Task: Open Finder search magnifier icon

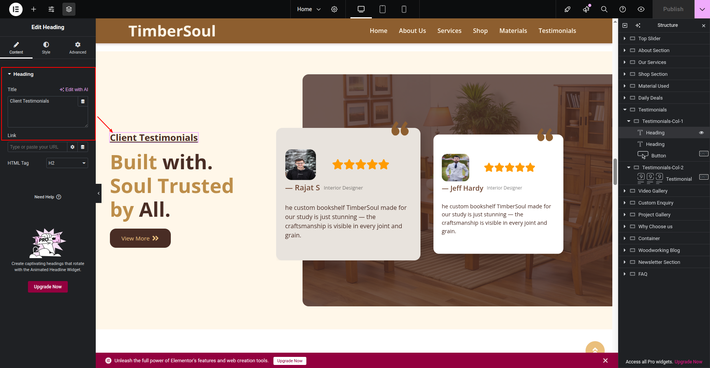Action: pos(604,9)
